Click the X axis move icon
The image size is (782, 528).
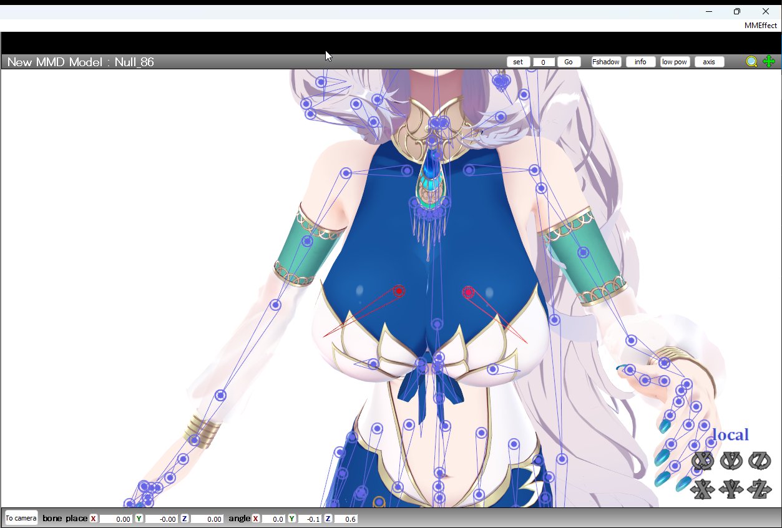coord(703,489)
